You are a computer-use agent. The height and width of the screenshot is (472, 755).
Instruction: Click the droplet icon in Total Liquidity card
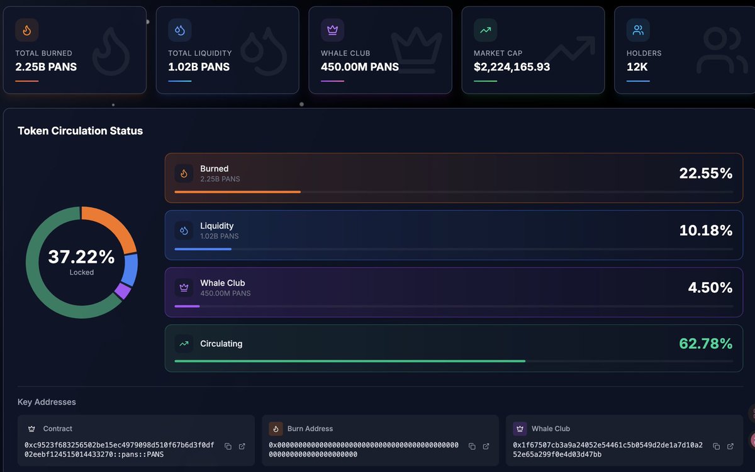(180, 30)
